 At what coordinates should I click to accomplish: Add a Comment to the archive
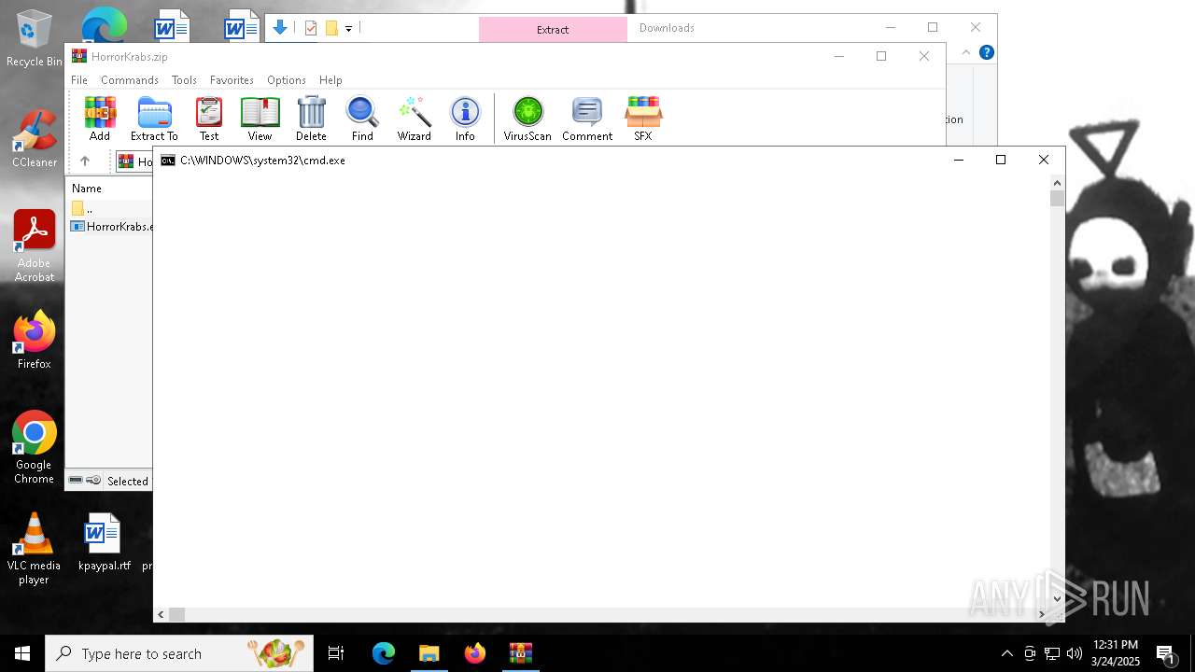[587, 119]
